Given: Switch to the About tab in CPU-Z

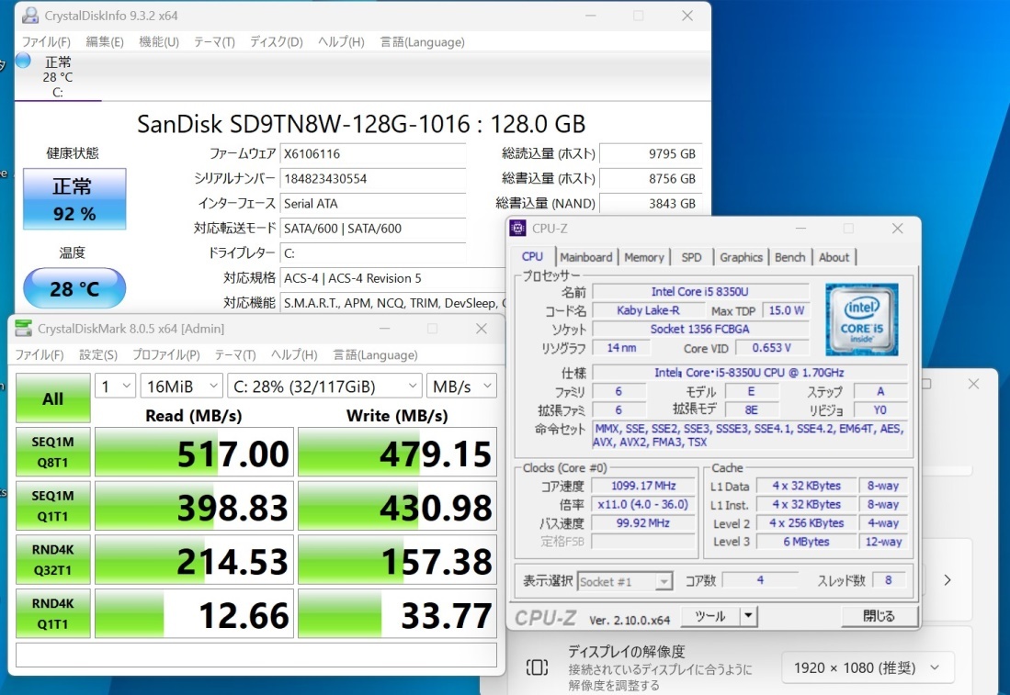Looking at the screenshot, I should click(x=834, y=257).
